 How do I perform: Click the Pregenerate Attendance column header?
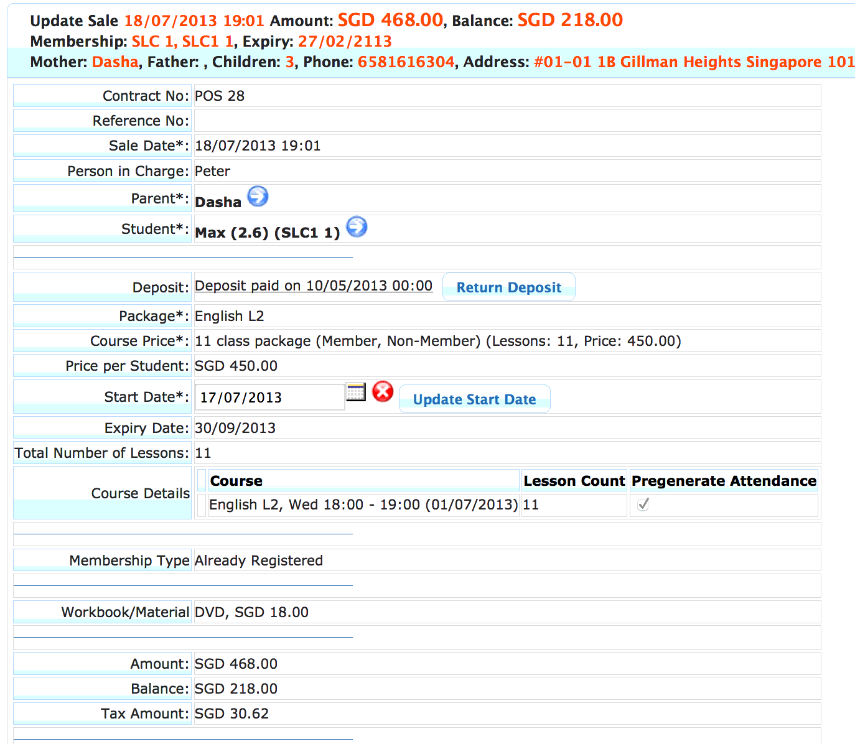click(724, 481)
